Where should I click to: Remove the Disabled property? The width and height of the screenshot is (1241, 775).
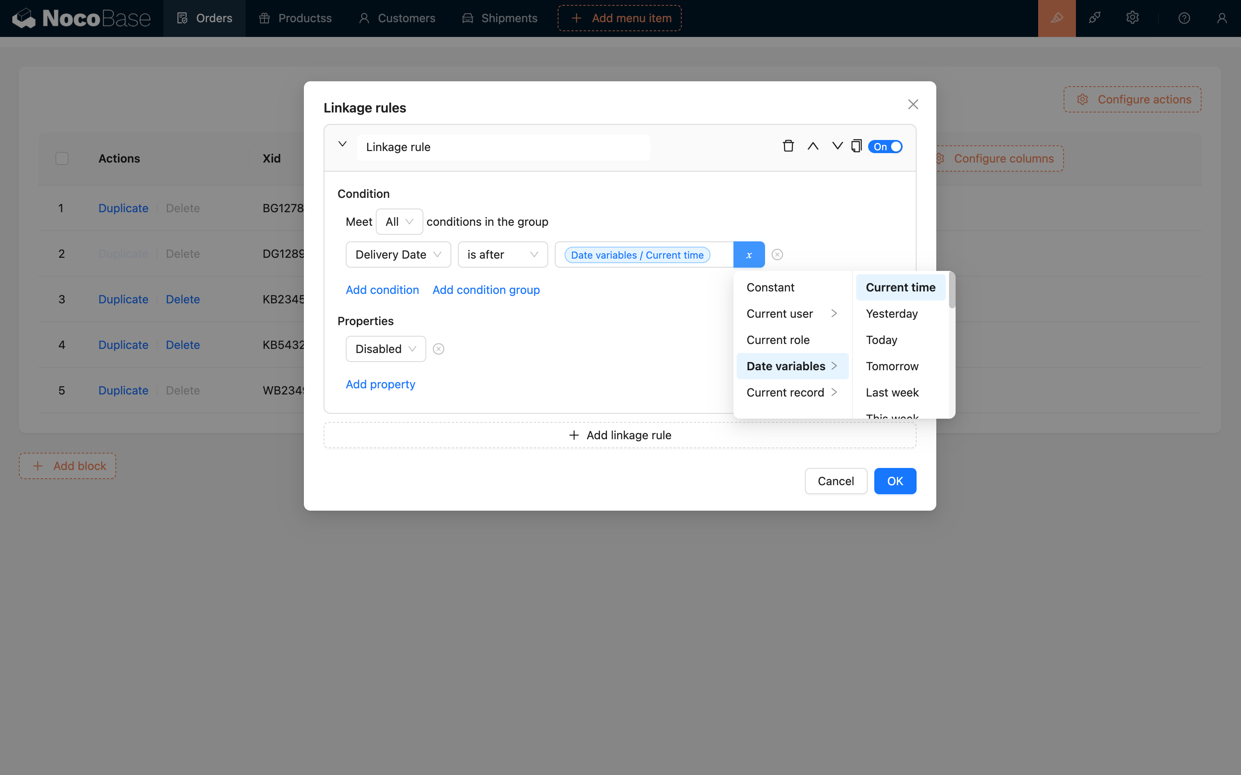click(x=439, y=349)
